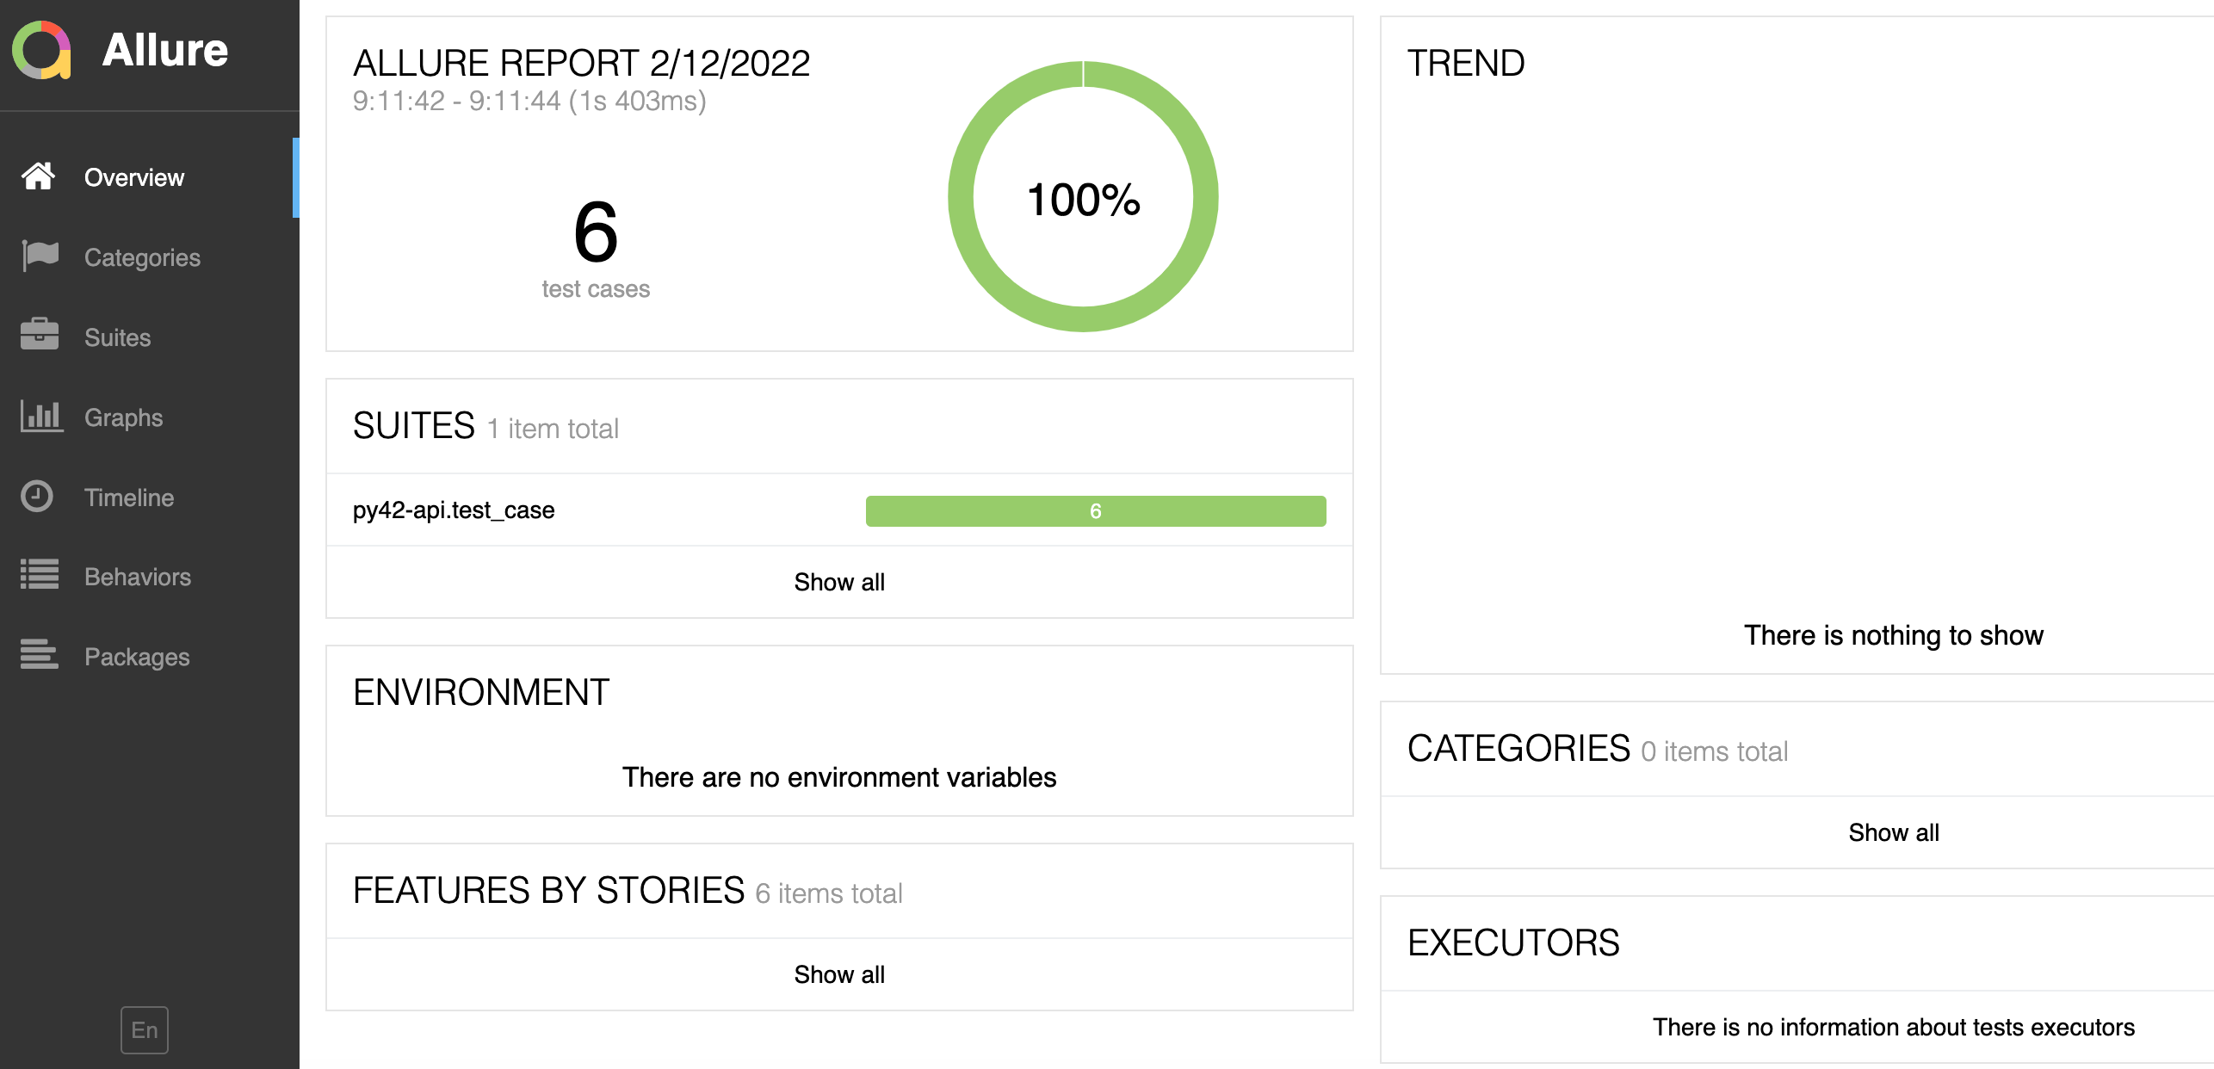Viewport: 2214px width, 1069px height.
Task: Click the Suites briefcase icon
Action: click(40, 335)
